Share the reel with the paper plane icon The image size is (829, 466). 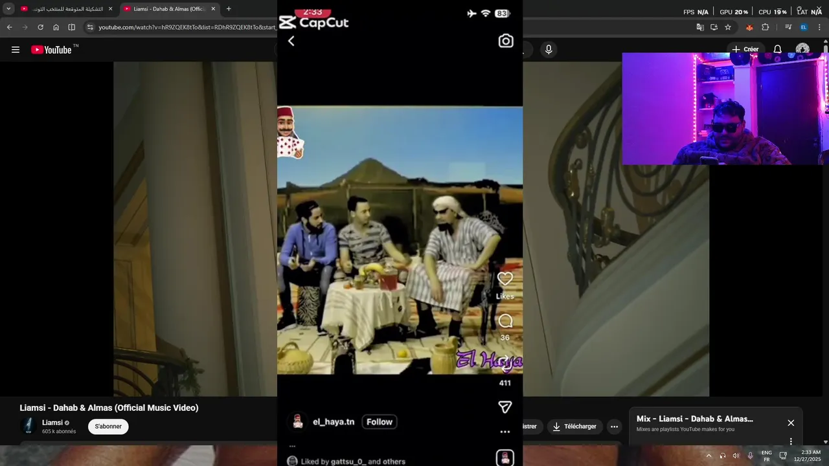[505, 406]
